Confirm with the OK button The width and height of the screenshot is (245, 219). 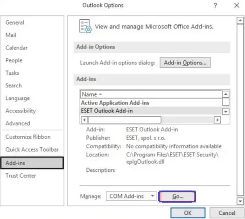[188, 213]
